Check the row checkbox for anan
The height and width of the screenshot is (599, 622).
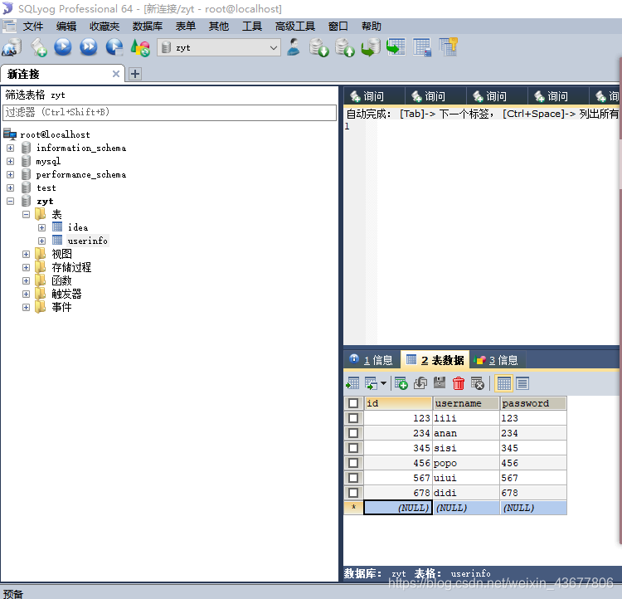353,433
